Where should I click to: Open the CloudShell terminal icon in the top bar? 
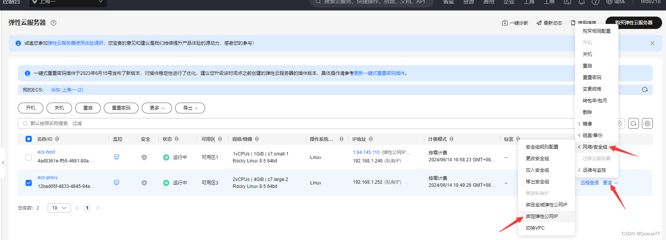coord(567,2)
